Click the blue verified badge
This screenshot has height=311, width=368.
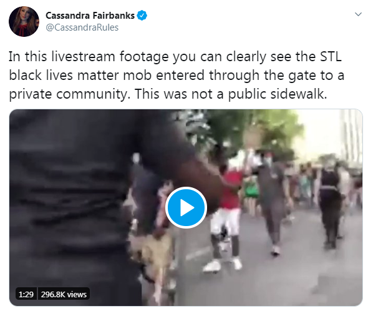(142, 16)
